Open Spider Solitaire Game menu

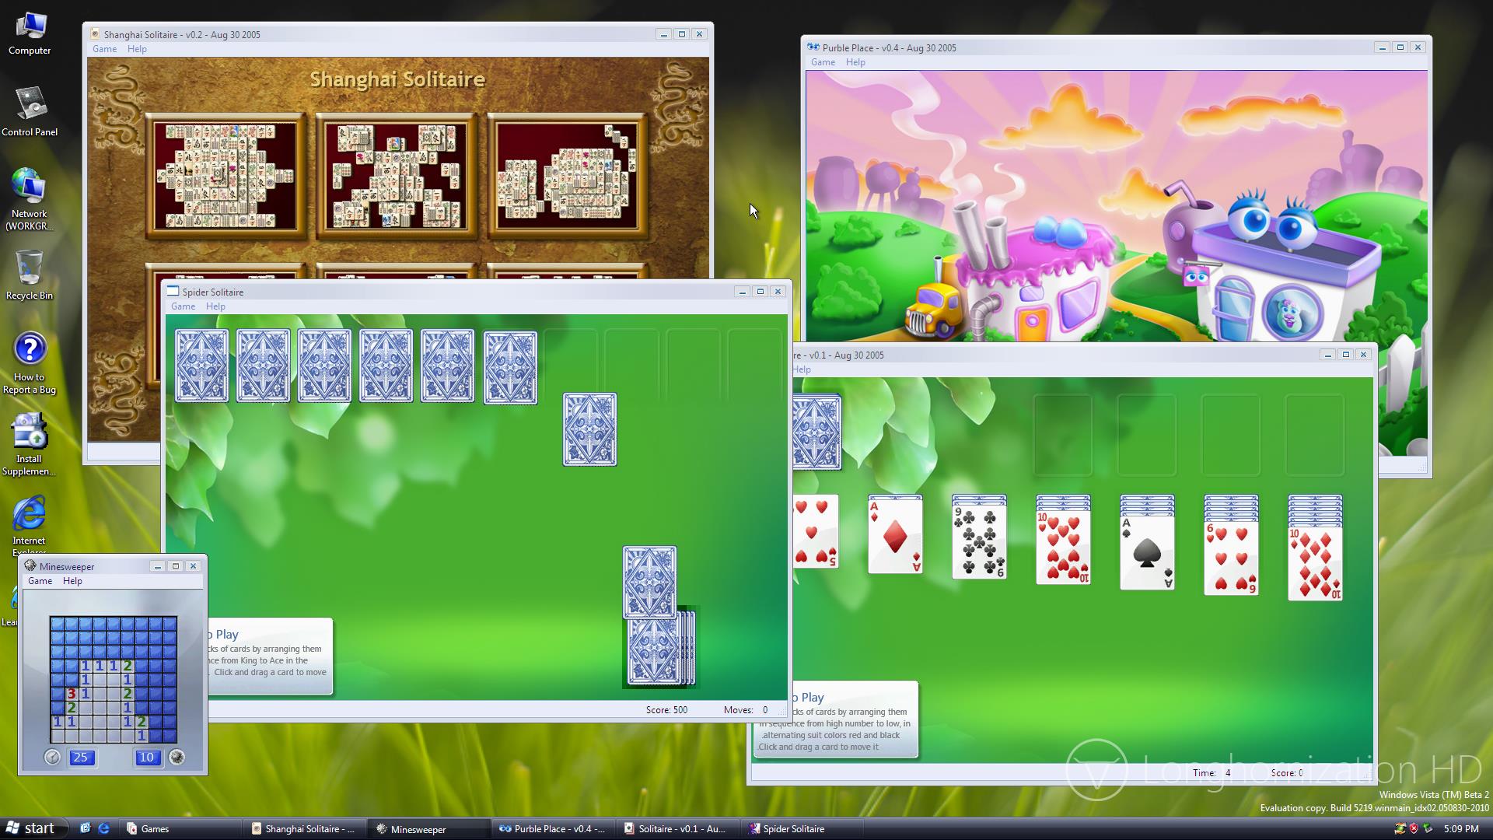coord(183,306)
